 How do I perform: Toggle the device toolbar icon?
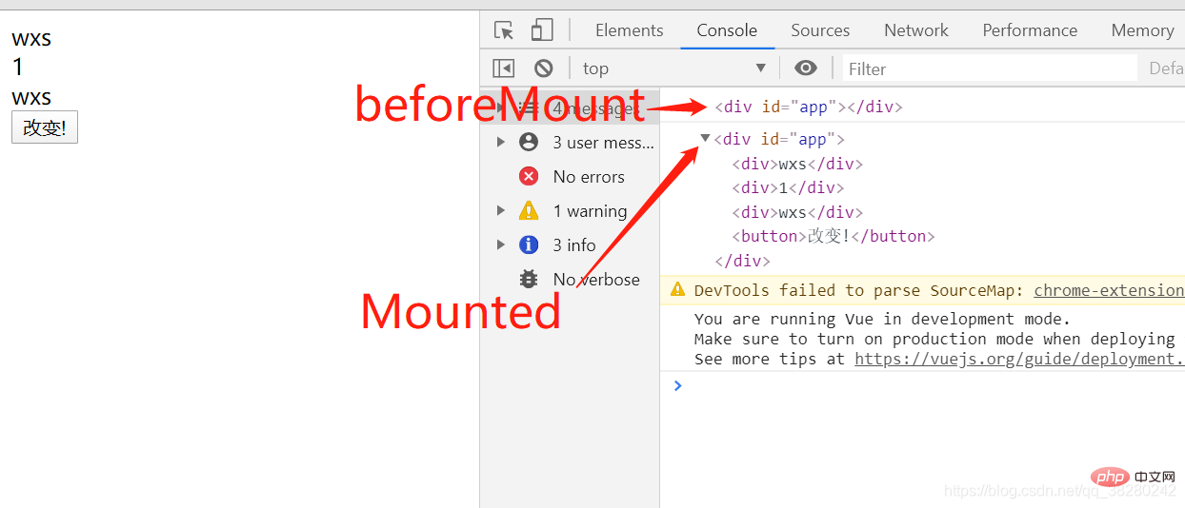click(x=542, y=30)
